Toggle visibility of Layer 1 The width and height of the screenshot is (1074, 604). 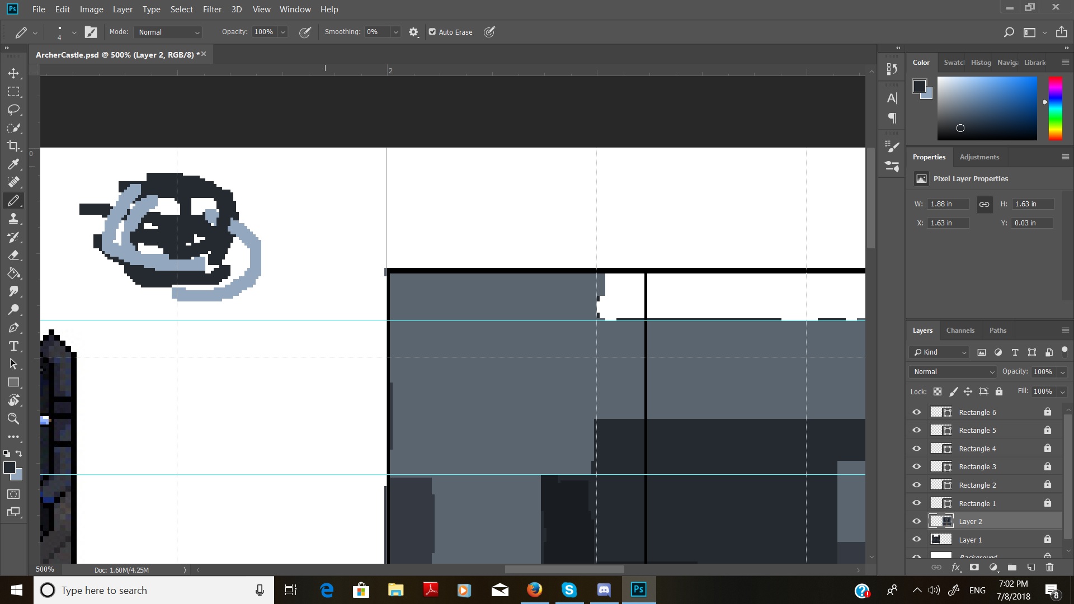(916, 540)
